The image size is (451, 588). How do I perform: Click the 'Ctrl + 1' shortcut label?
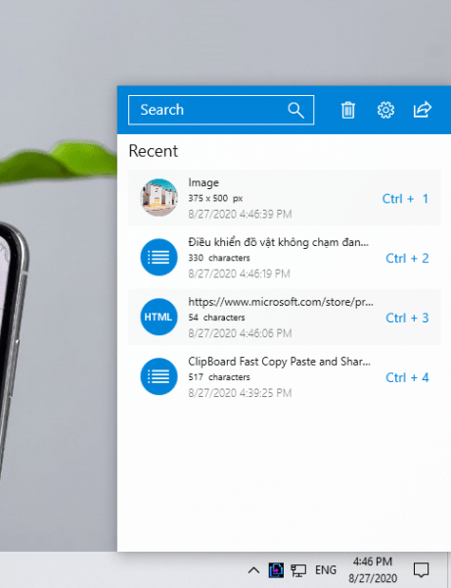[405, 199]
